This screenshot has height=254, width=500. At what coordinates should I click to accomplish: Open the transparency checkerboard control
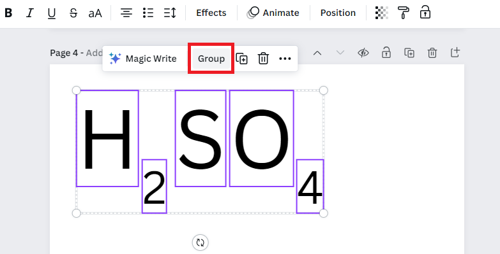click(x=382, y=13)
